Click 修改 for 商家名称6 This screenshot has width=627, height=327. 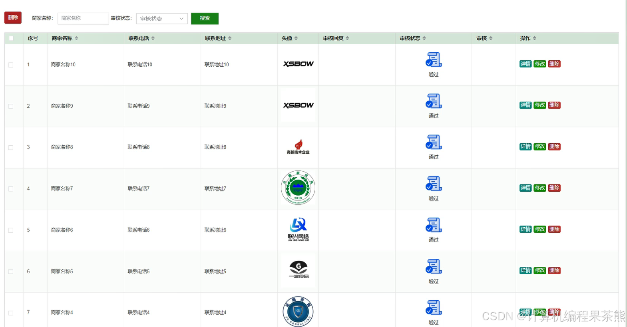[540, 229]
